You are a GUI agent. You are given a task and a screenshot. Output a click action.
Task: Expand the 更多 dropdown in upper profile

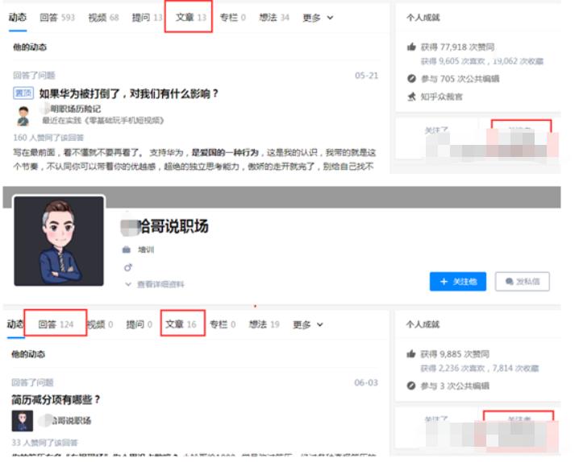(x=318, y=18)
